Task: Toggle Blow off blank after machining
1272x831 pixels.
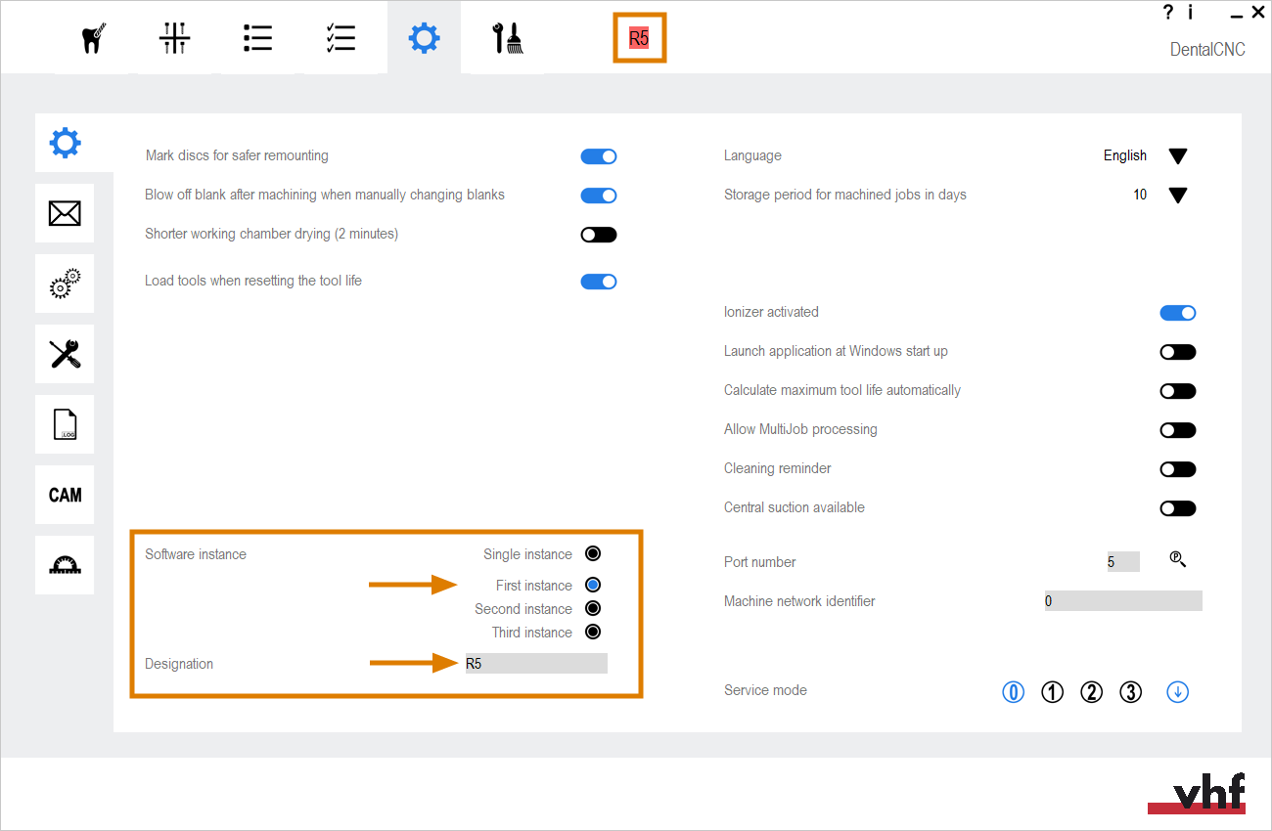Action: pos(599,196)
